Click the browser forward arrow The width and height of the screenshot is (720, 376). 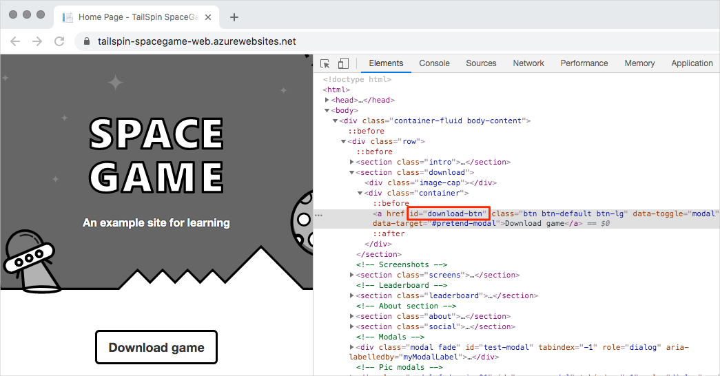pyautogui.click(x=37, y=41)
